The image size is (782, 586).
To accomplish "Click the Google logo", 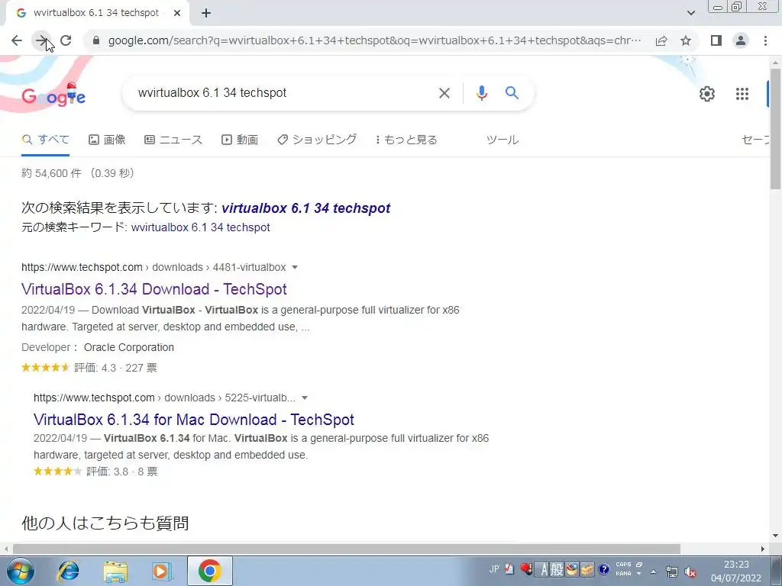I will click(53, 95).
